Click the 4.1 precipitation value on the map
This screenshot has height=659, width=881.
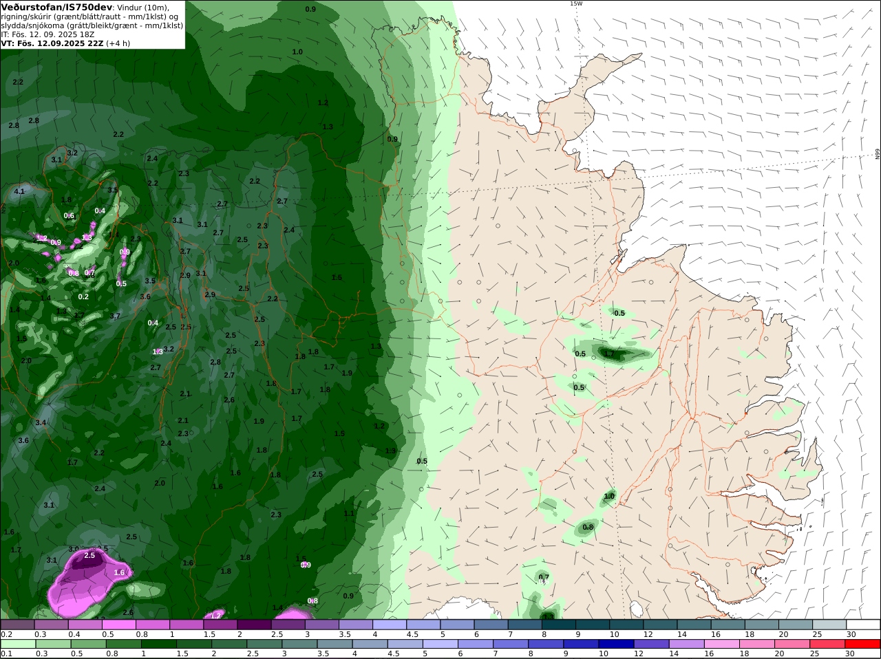click(x=19, y=191)
